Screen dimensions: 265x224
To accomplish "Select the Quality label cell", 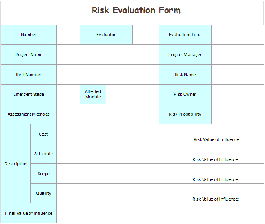I will 44,193.
